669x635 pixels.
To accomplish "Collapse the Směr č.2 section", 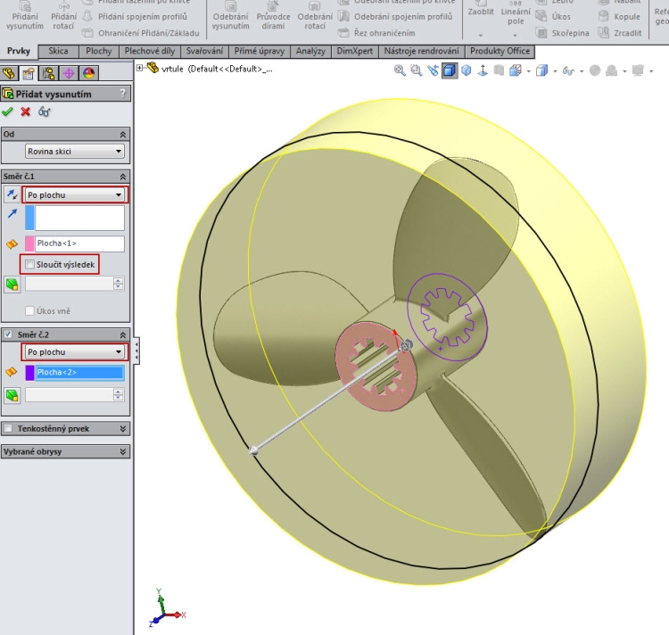I will [123, 334].
